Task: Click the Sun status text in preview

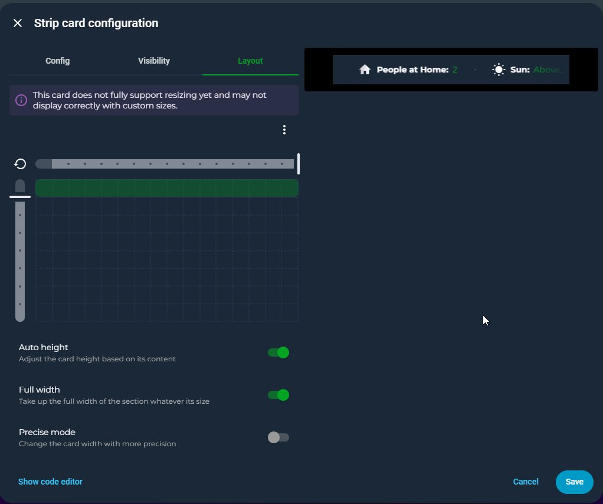Action: click(546, 70)
